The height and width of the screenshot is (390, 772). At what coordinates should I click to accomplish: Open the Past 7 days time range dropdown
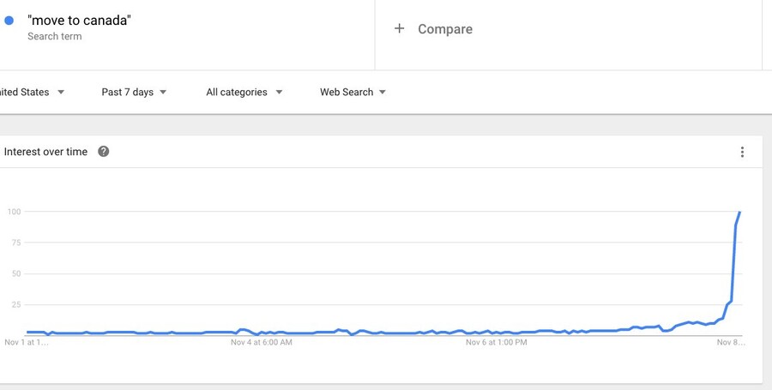(134, 93)
